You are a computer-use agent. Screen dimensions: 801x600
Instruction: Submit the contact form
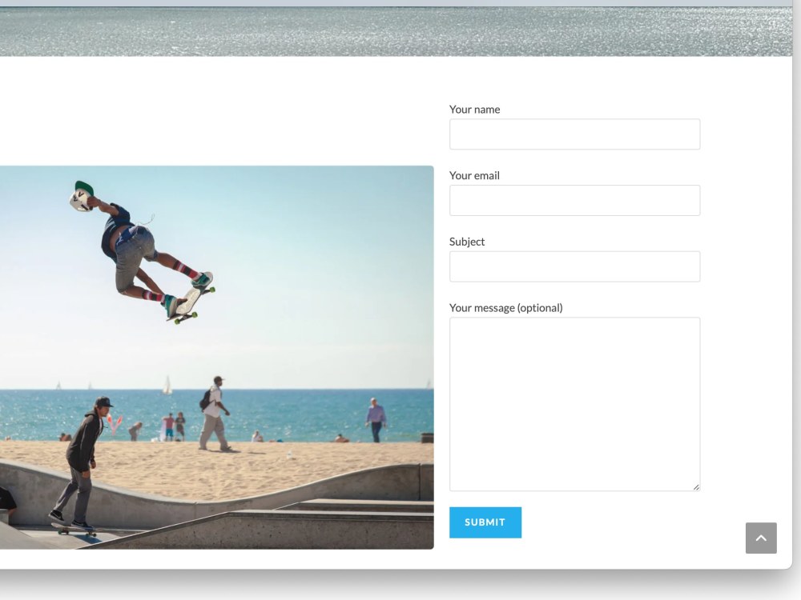coord(485,522)
